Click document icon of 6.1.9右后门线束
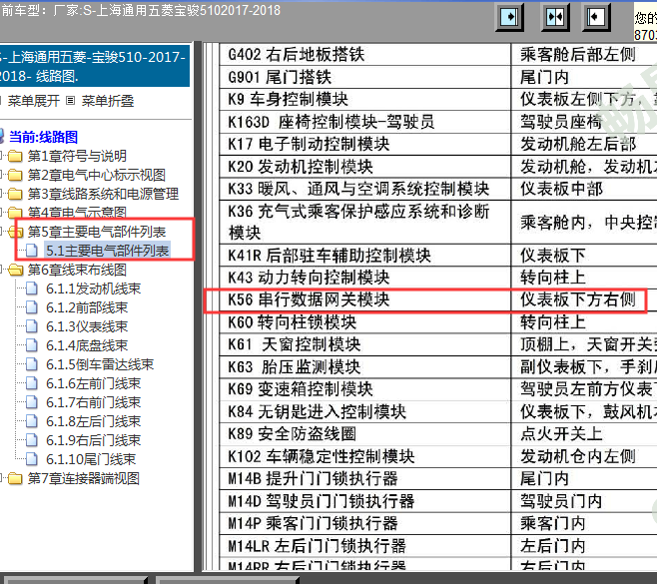 32,440
